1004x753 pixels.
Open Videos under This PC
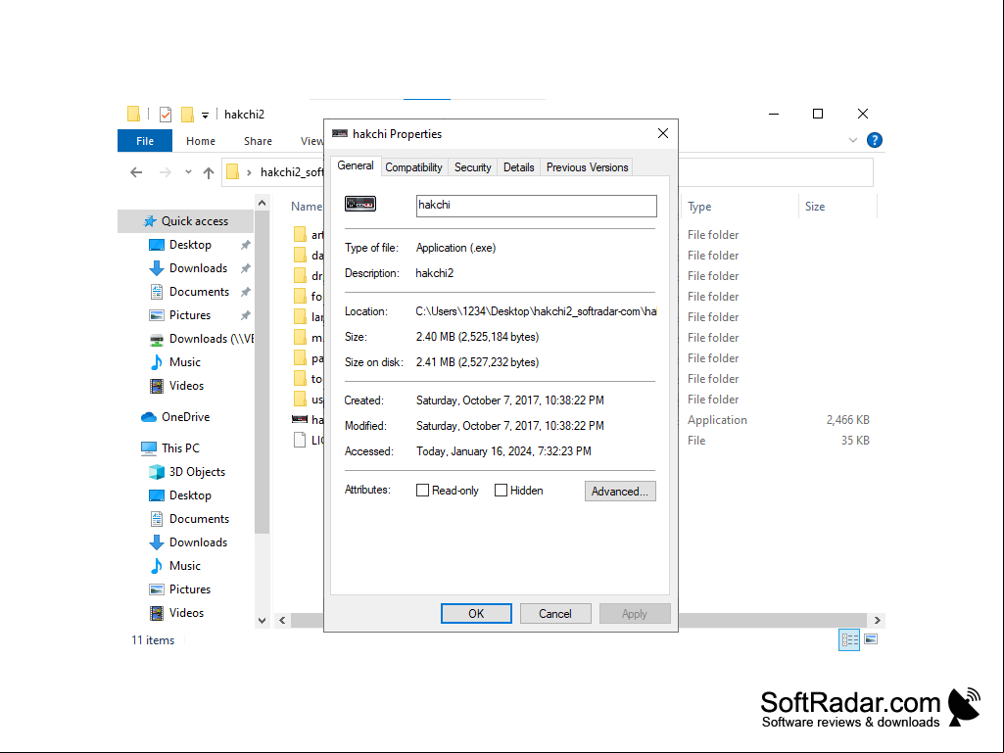pyautogui.click(x=186, y=613)
